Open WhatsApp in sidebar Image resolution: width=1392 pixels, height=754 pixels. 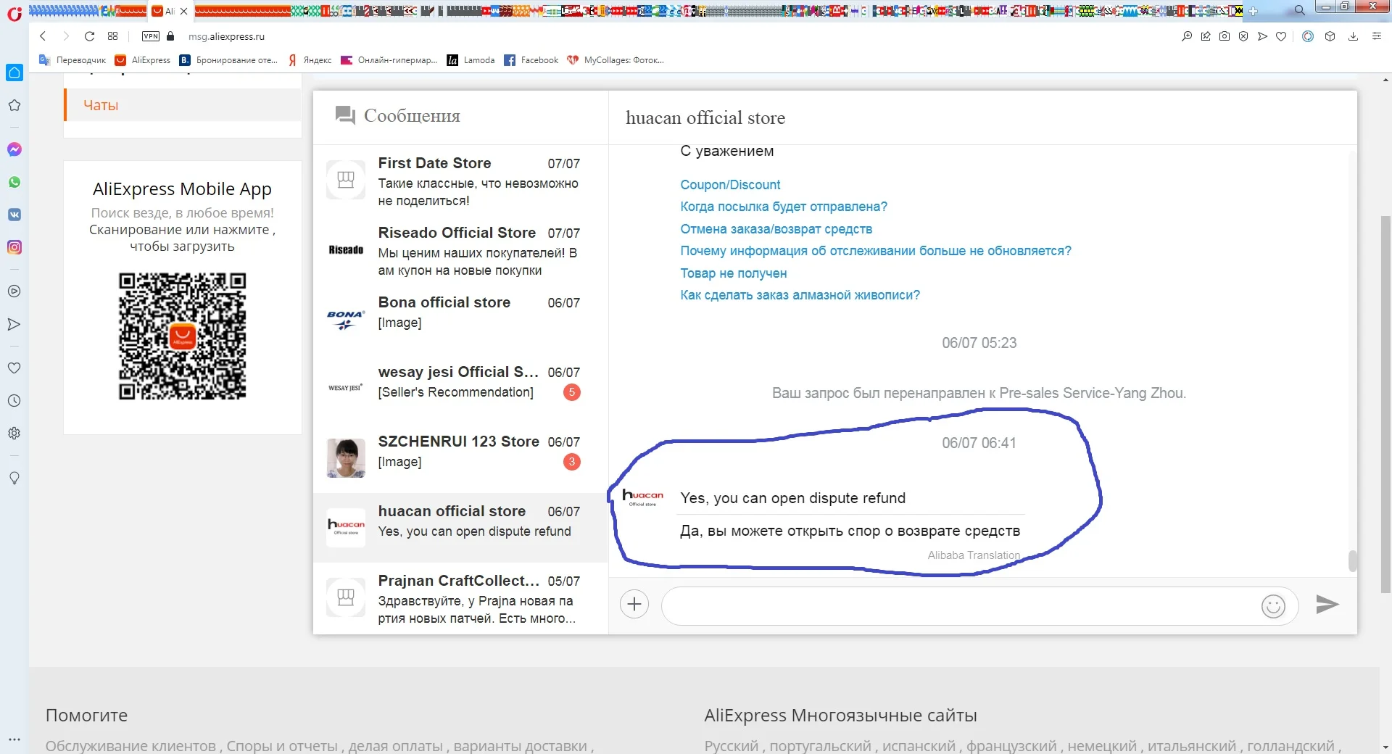click(14, 182)
